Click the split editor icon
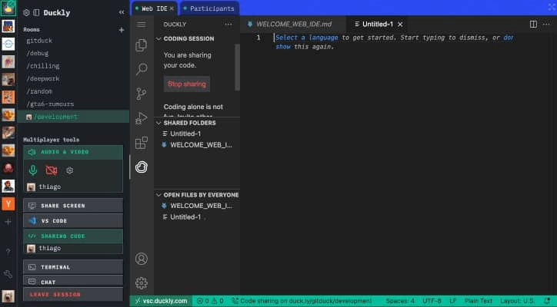The image size is (557, 307). 533,24
